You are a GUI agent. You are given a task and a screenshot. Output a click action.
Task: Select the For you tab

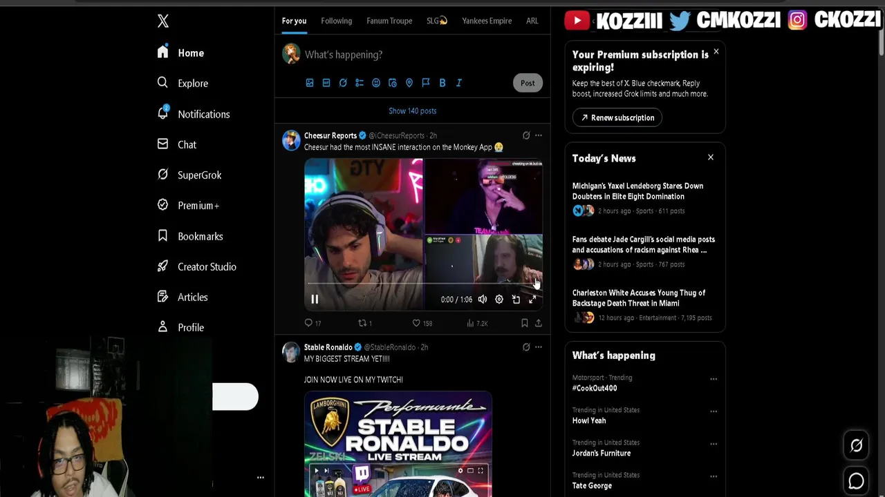pyautogui.click(x=294, y=21)
